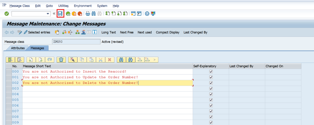Toggle Self-Explanatory checkbox for message 007

pos(211,111)
